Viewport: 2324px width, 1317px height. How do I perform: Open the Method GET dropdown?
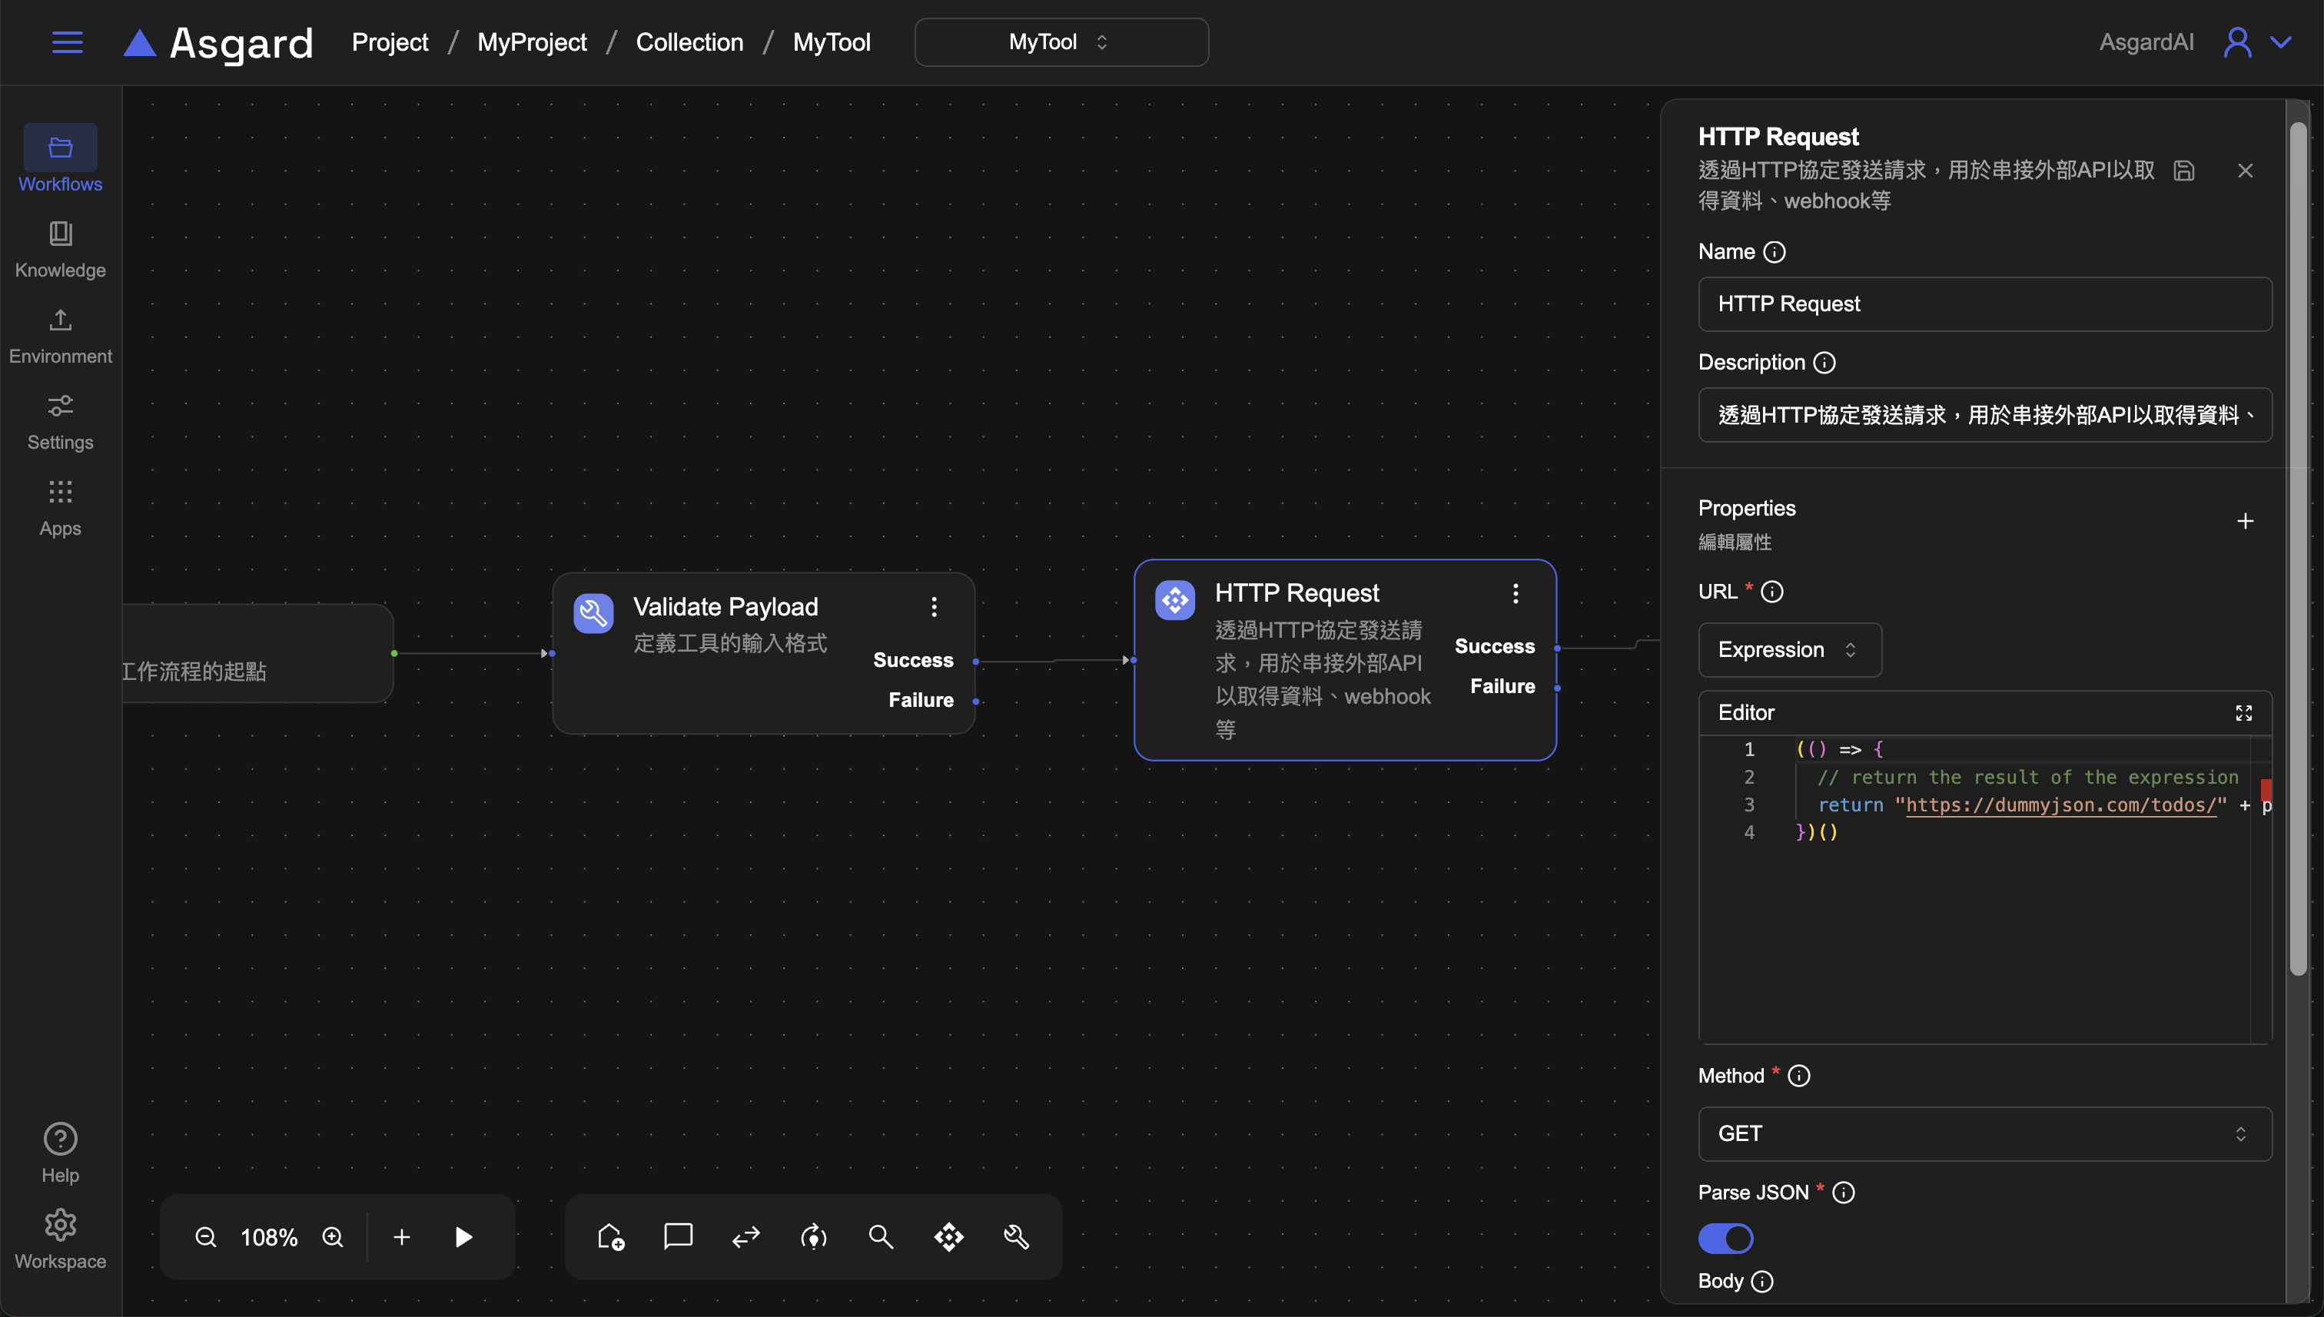coord(1985,1133)
